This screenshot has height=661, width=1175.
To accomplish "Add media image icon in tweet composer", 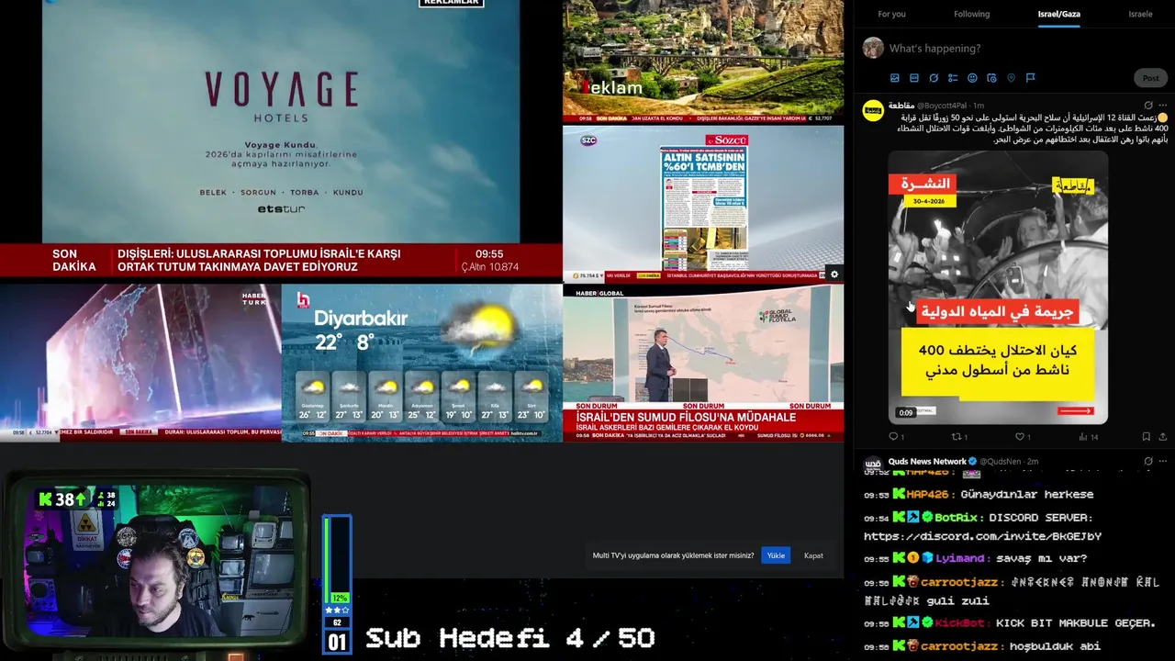I will (x=895, y=78).
